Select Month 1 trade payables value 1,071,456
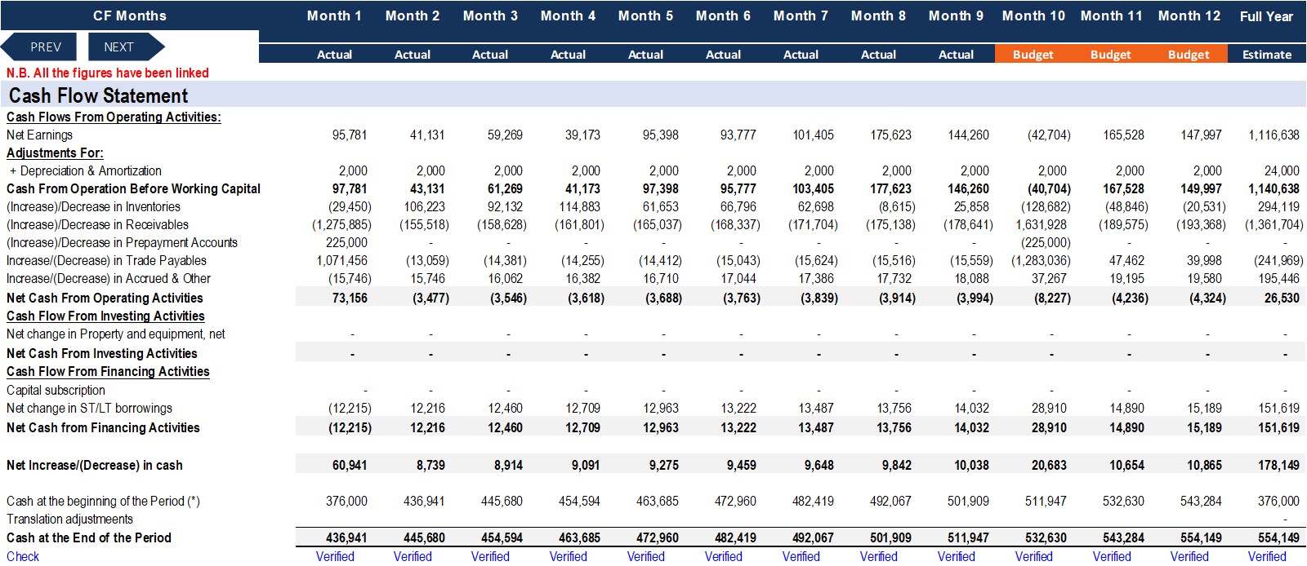1307x566 pixels. point(341,260)
